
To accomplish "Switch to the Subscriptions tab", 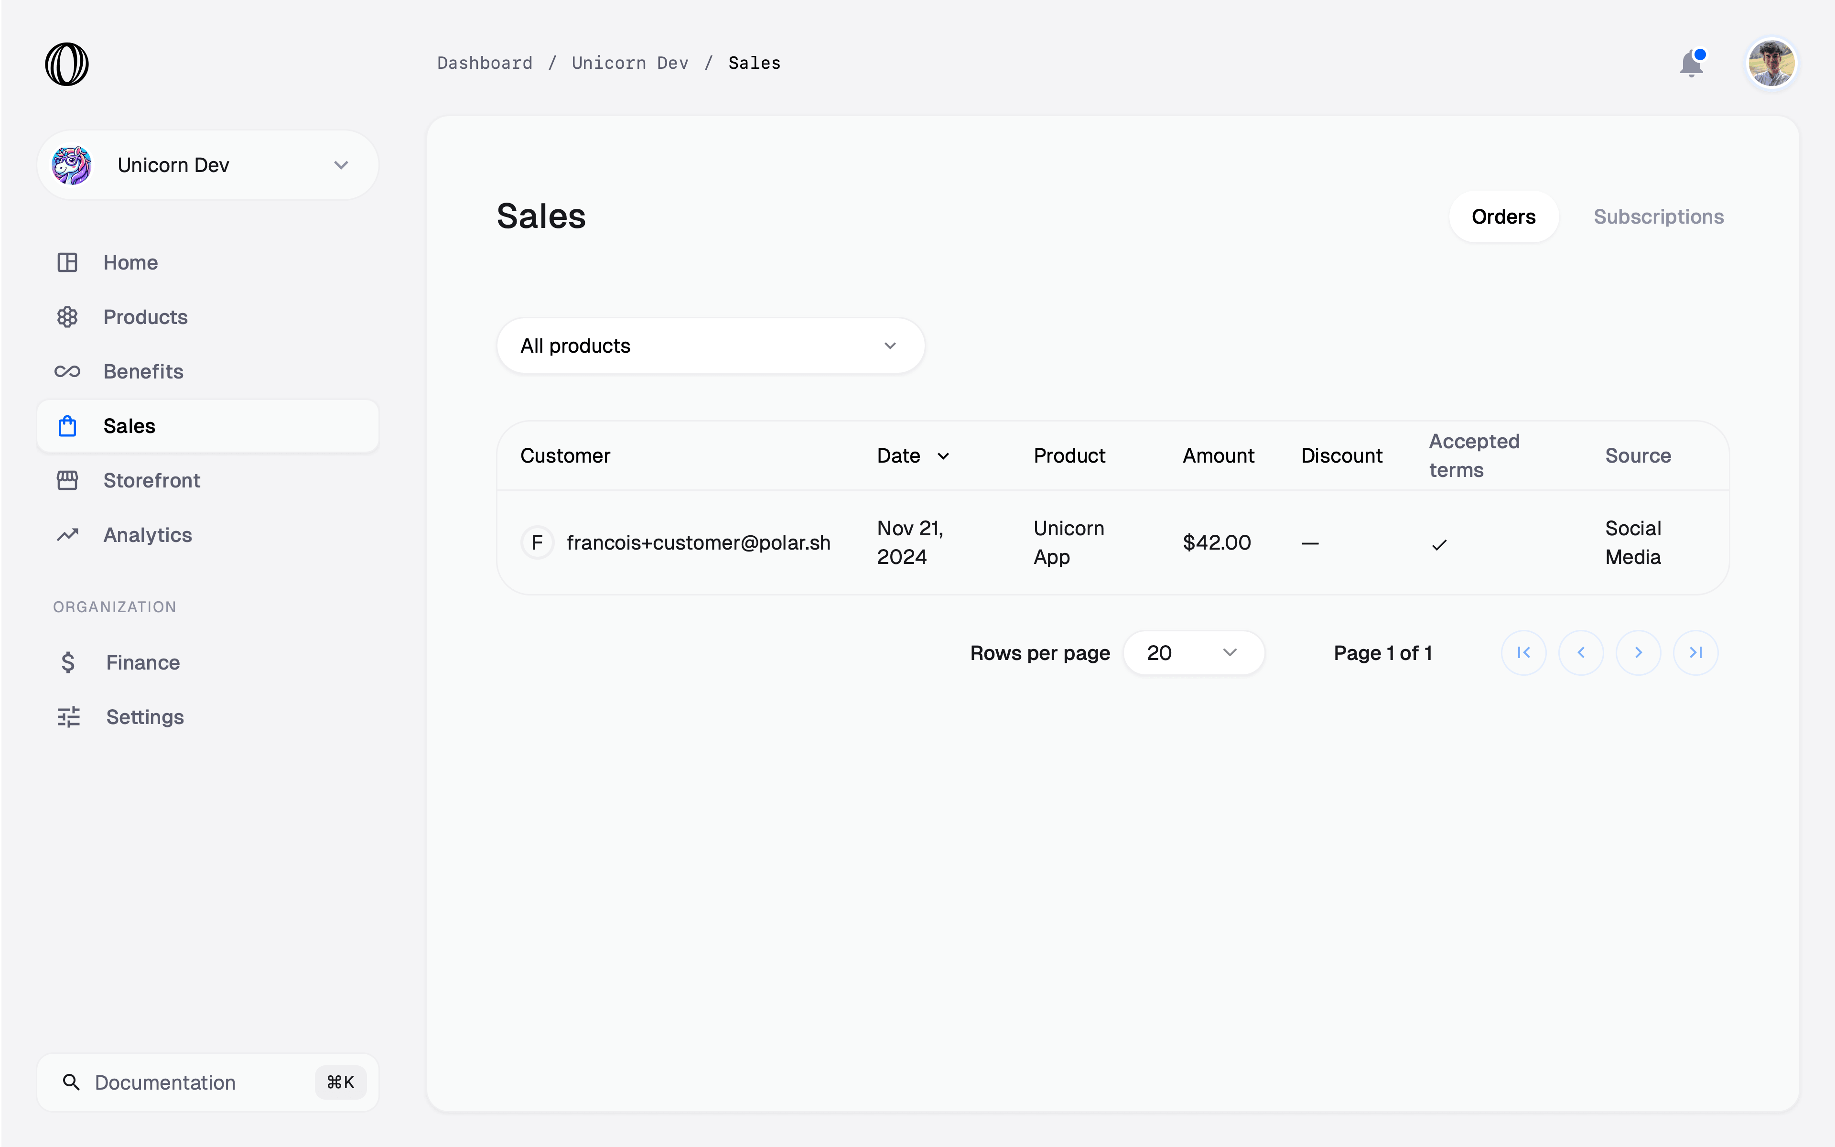I will 1658,217.
